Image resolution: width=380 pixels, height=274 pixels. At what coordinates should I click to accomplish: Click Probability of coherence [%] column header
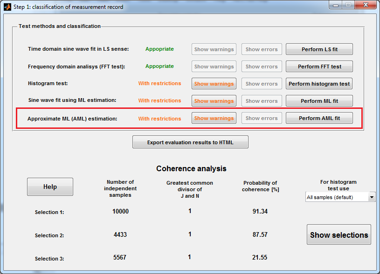pyautogui.click(x=260, y=186)
